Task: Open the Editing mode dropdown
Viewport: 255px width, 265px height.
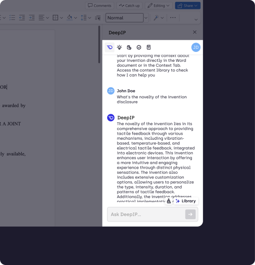Action: coord(159,6)
